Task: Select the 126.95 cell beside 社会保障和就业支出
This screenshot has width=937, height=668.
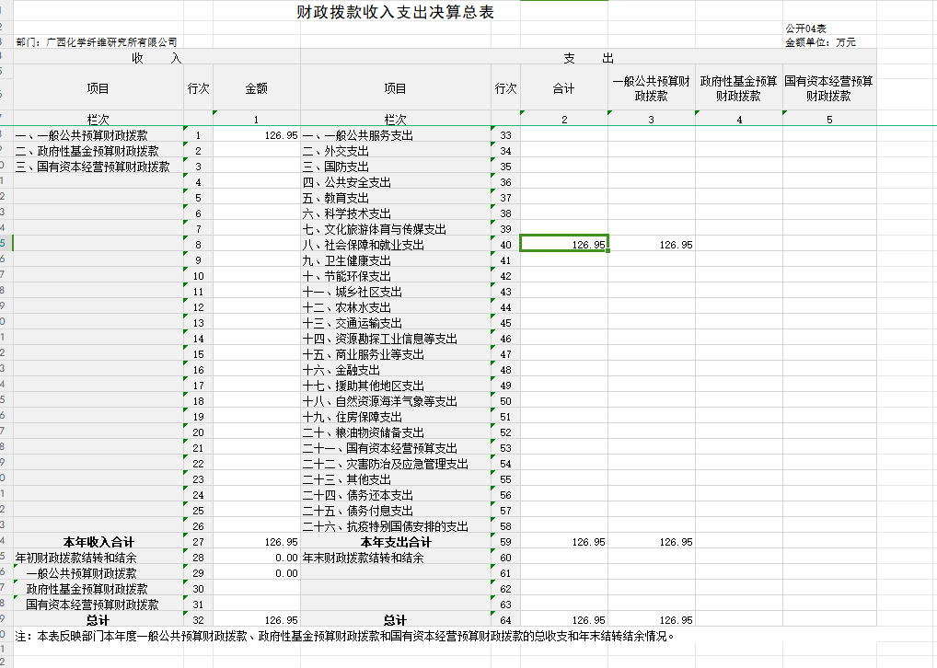Action: 564,245
